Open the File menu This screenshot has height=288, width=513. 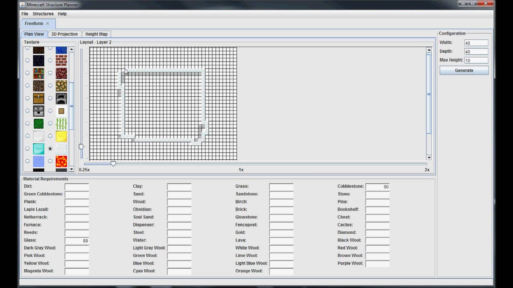click(25, 14)
